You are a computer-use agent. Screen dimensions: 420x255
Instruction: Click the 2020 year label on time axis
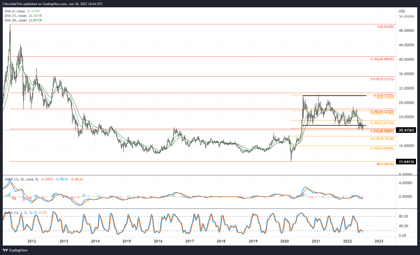(x=285, y=241)
